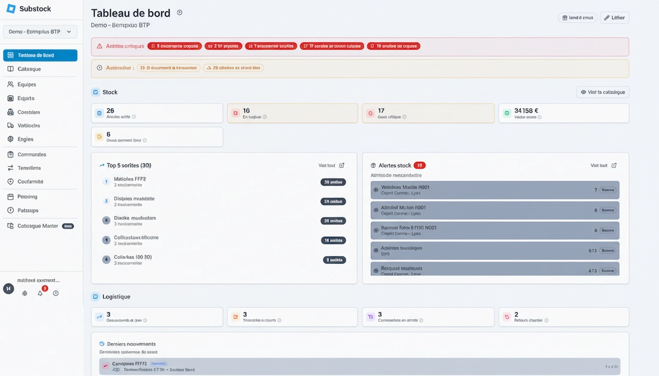Open the 'Ranroie forov 8 f190 N001' alert row
Viewport: 659px width, 376px height.
click(495, 230)
